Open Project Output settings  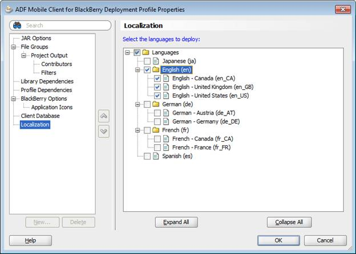click(49, 55)
